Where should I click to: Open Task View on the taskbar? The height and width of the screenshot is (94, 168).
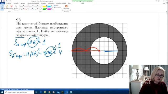(x=36, y=92)
